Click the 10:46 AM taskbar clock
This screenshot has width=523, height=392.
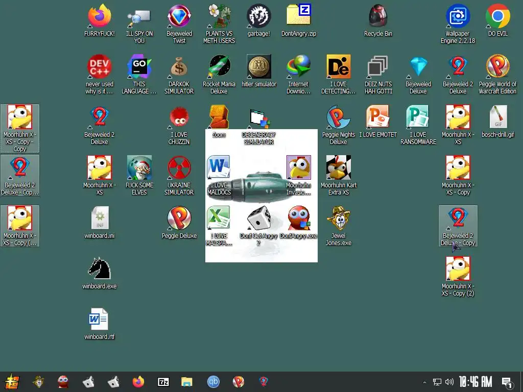476,382
